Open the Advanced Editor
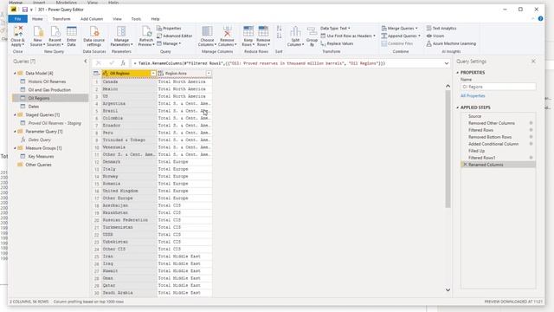 175,36
